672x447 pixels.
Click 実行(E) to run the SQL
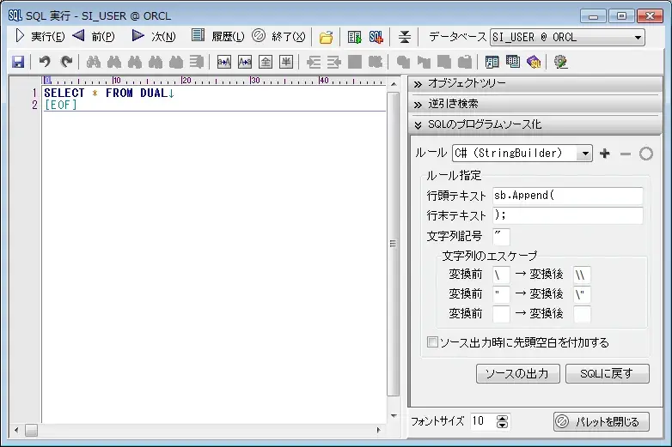pos(40,37)
